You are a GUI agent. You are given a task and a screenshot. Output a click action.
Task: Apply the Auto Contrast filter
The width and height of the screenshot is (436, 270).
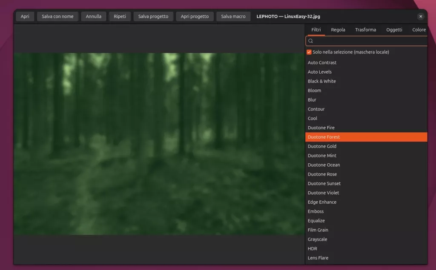point(366,63)
